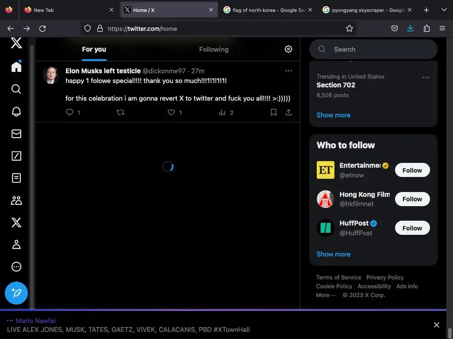View analytics of the post
The image size is (453, 339).
point(222,112)
